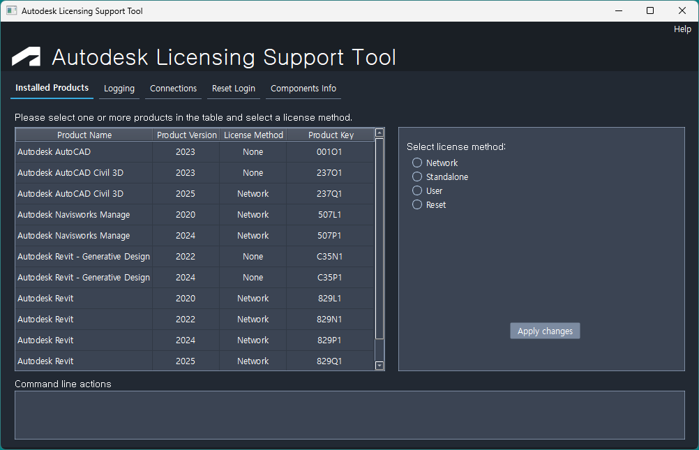Click product key 001O1 cell
The image size is (699, 450).
pyautogui.click(x=329, y=151)
